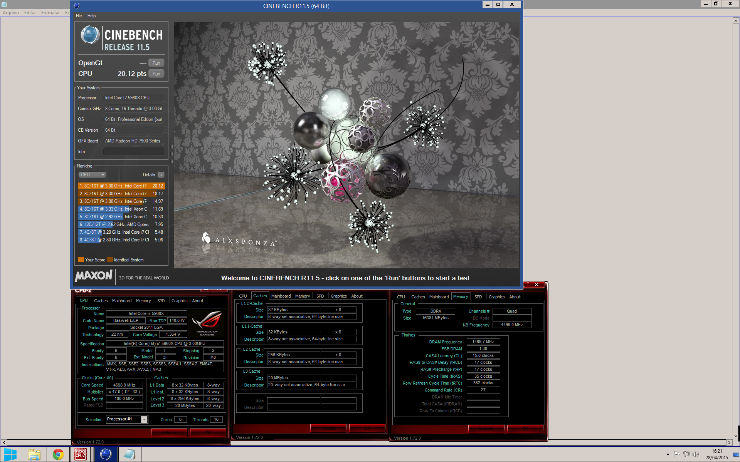Select Graphics tab in right CPU-Z window
The width and height of the screenshot is (740, 462).
coord(497,297)
